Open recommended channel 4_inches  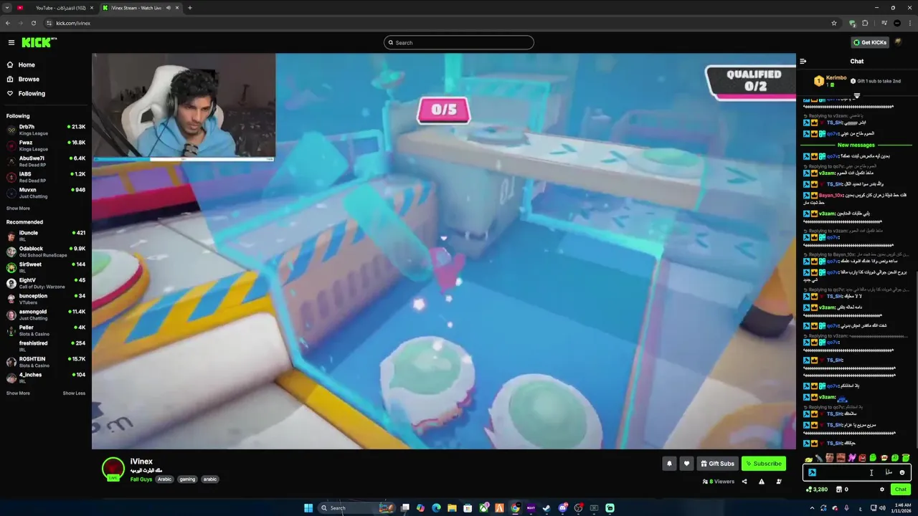point(46,377)
